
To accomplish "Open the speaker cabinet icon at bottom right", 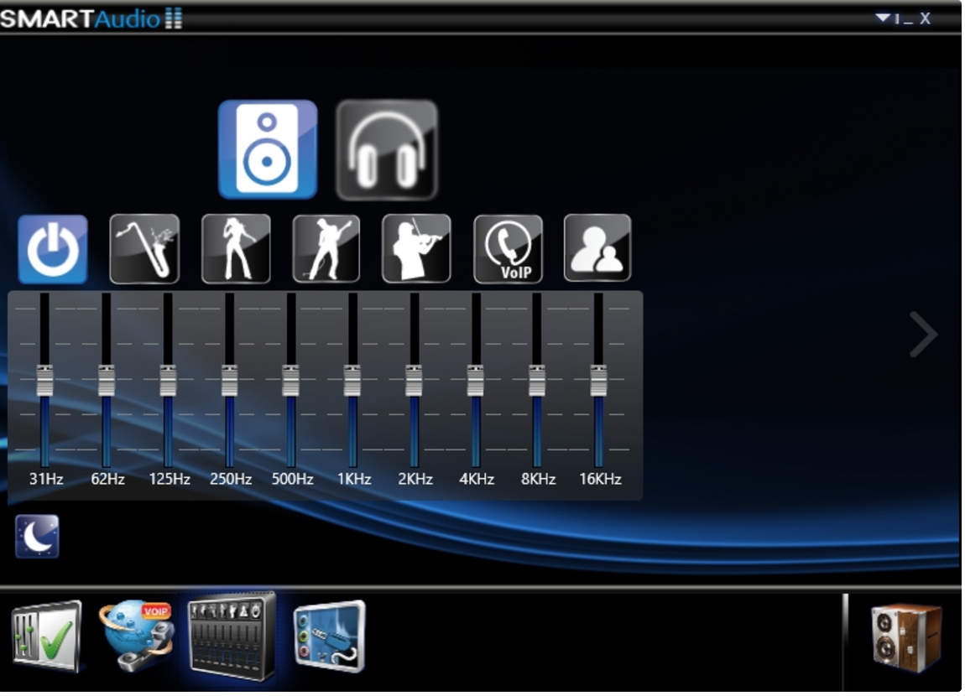I will [x=906, y=637].
